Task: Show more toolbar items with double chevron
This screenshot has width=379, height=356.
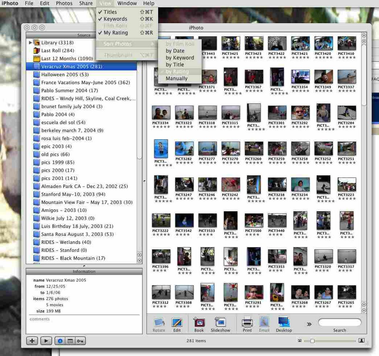Action: pos(309,324)
